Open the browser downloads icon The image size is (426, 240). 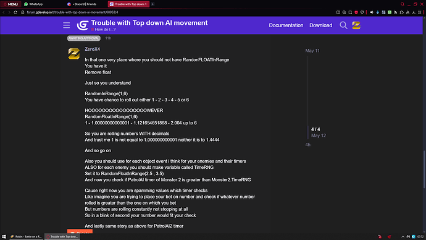click(x=414, y=12)
